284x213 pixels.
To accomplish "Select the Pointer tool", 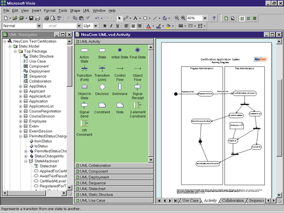I will [x=119, y=18].
